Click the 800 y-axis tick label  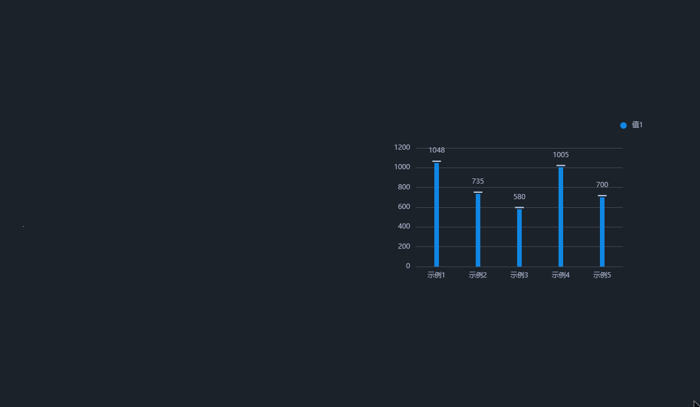[404, 187]
